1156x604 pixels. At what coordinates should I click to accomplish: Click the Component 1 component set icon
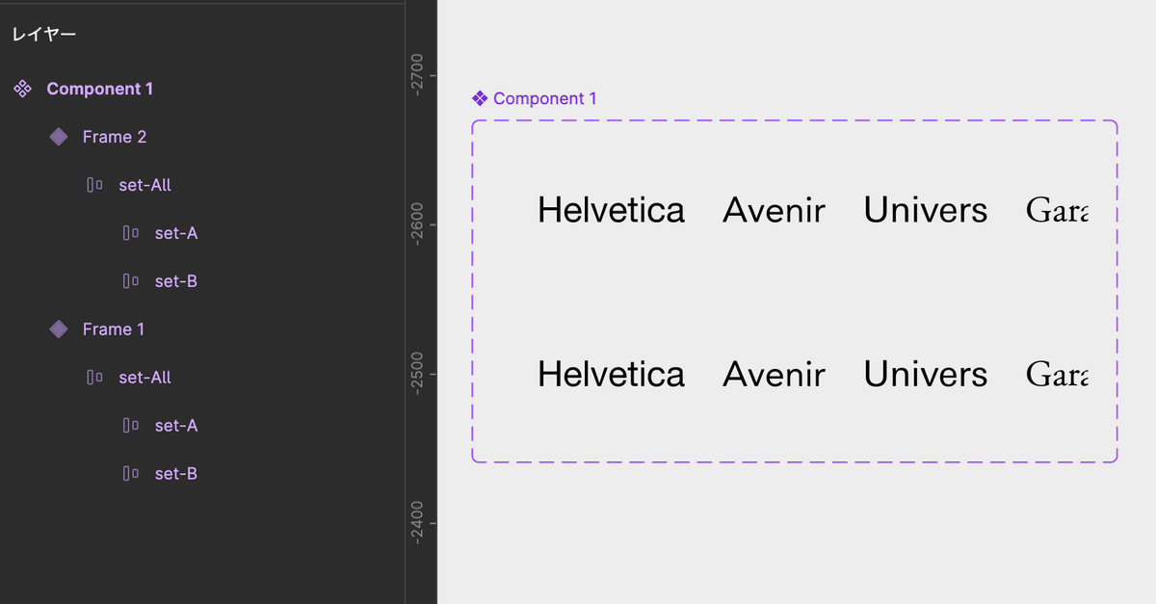click(23, 89)
